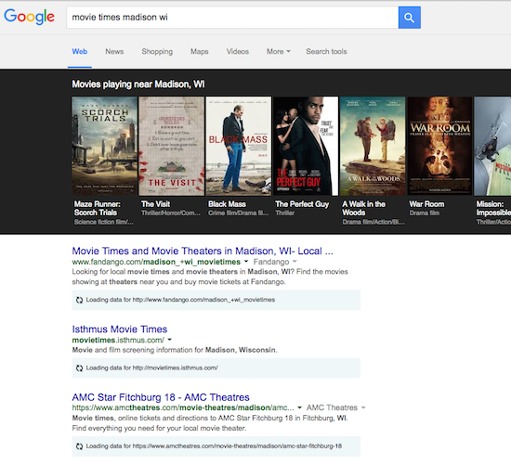The image size is (511, 465).
Task: Open the War Room movie poster
Action: tap(439, 146)
